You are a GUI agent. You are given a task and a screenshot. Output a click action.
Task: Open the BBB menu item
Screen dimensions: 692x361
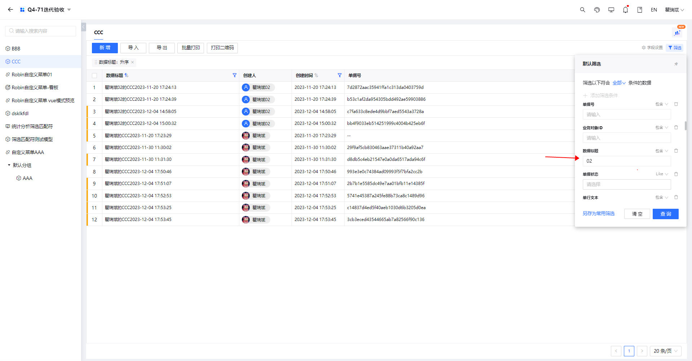[x=40, y=49]
